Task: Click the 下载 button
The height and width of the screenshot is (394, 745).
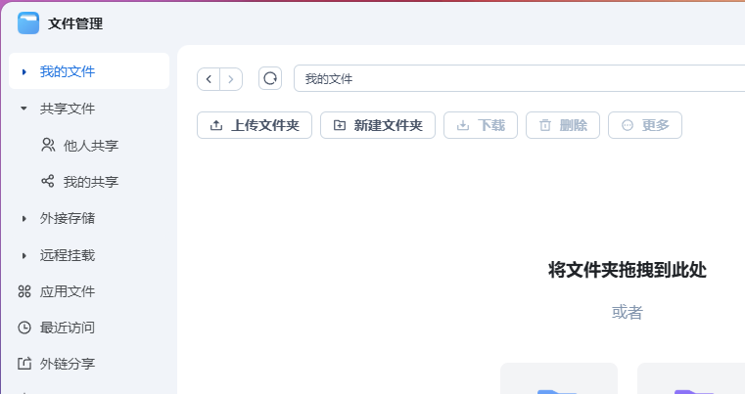Action: coord(481,125)
